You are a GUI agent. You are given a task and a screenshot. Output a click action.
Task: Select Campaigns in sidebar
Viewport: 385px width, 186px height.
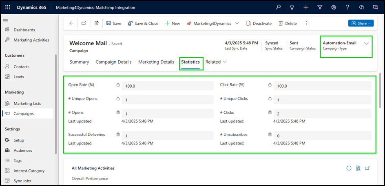coord(27,113)
